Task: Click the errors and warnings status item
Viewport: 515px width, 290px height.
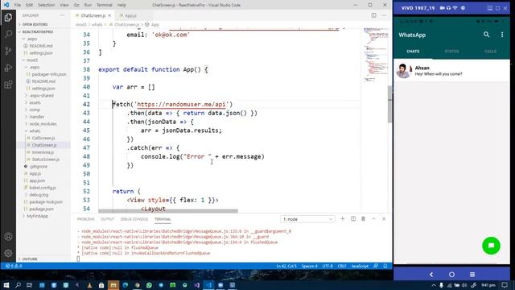Action: click(14, 266)
